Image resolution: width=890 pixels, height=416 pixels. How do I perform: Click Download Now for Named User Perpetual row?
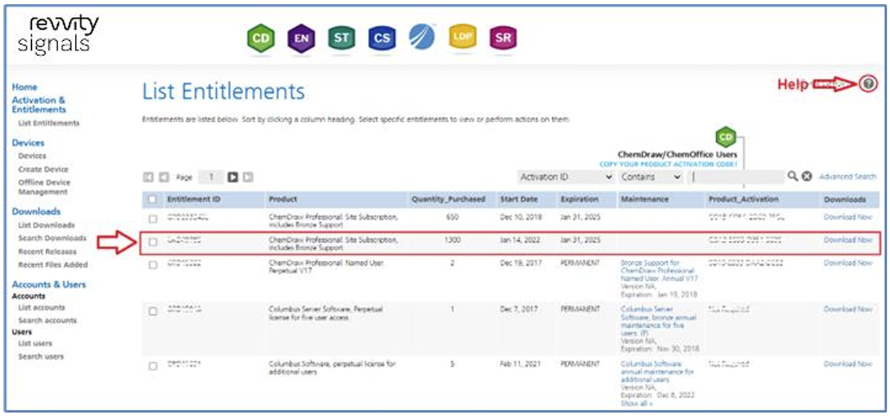pyautogui.click(x=848, y=263)
